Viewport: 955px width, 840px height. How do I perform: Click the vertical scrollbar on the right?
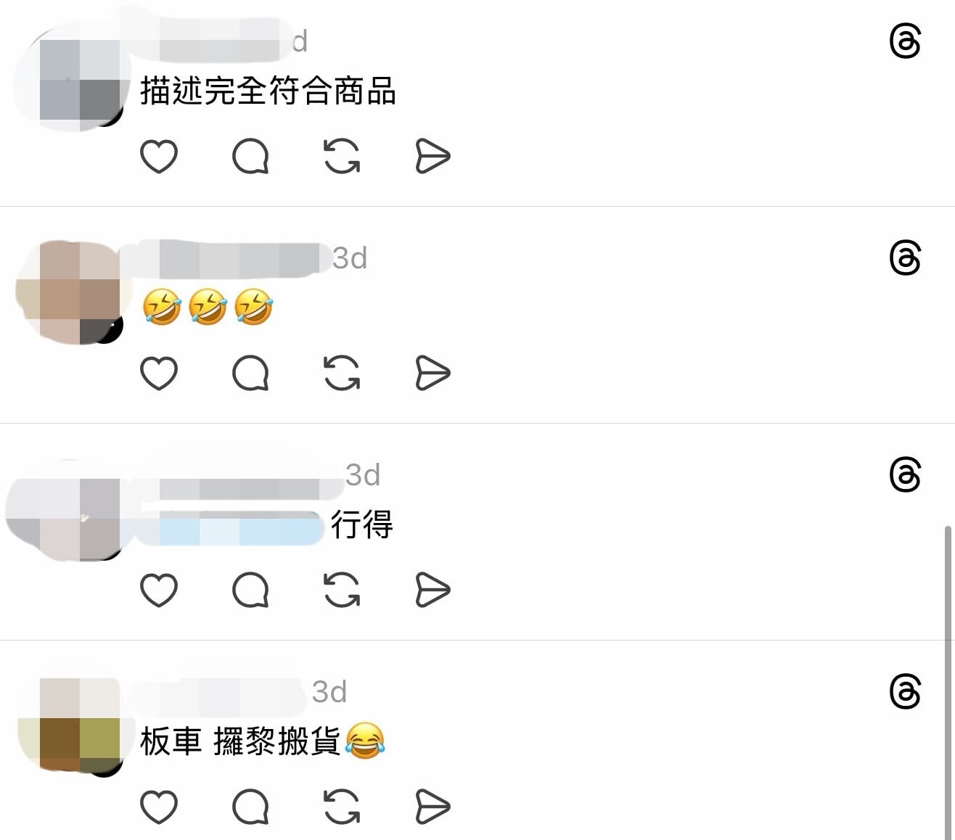948,682
